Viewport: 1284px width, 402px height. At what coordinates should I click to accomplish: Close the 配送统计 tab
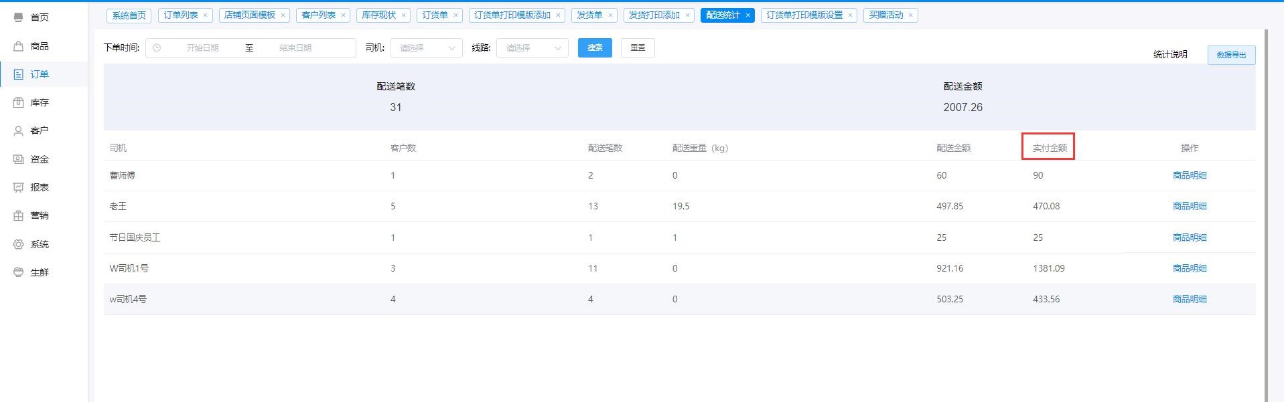pyautogui.click(x=747, y=15)
